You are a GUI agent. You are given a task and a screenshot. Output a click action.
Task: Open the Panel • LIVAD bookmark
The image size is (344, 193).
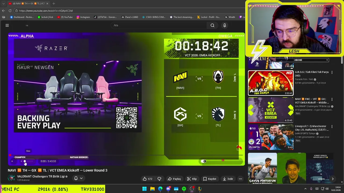coord(130,17)
